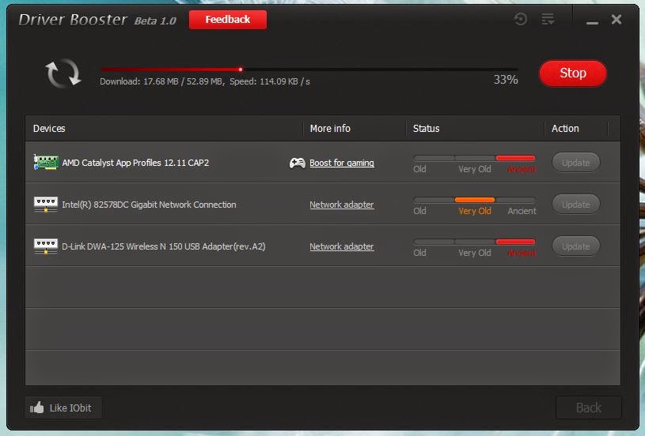The image size is (645, 436).
Task: Open the Boost for gaming link
Action: pyautogui.click(x=341, y=163)
